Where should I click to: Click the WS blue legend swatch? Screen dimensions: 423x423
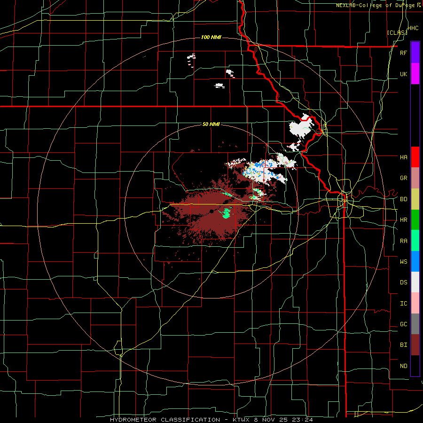[x=415, y=261]
